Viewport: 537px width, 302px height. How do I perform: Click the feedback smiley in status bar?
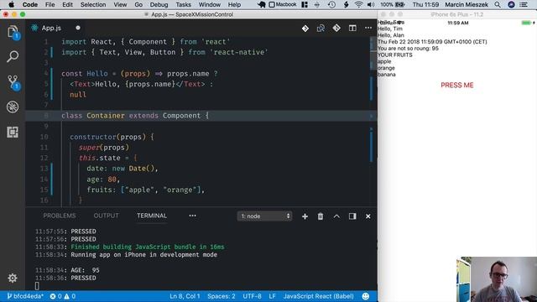[366, 296]
